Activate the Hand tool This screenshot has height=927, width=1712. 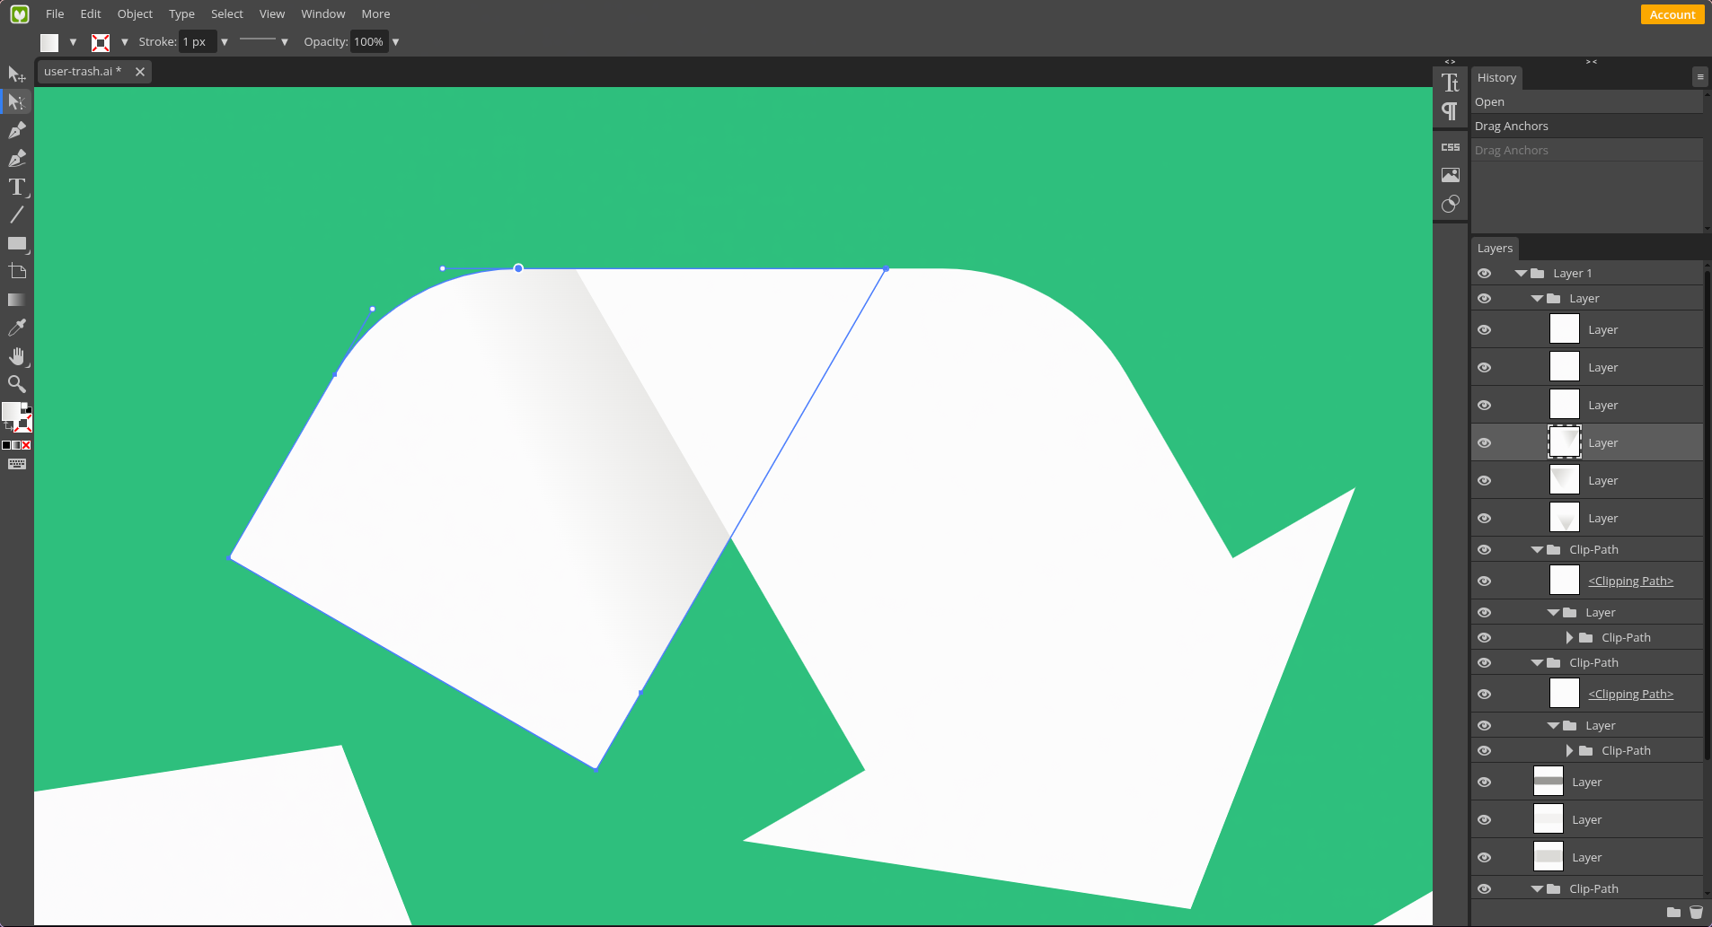pyautogui.click(x=17, y=356)
